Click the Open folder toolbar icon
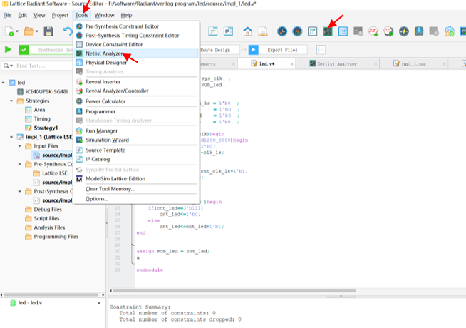466x328 pixels. coord(29,31)
